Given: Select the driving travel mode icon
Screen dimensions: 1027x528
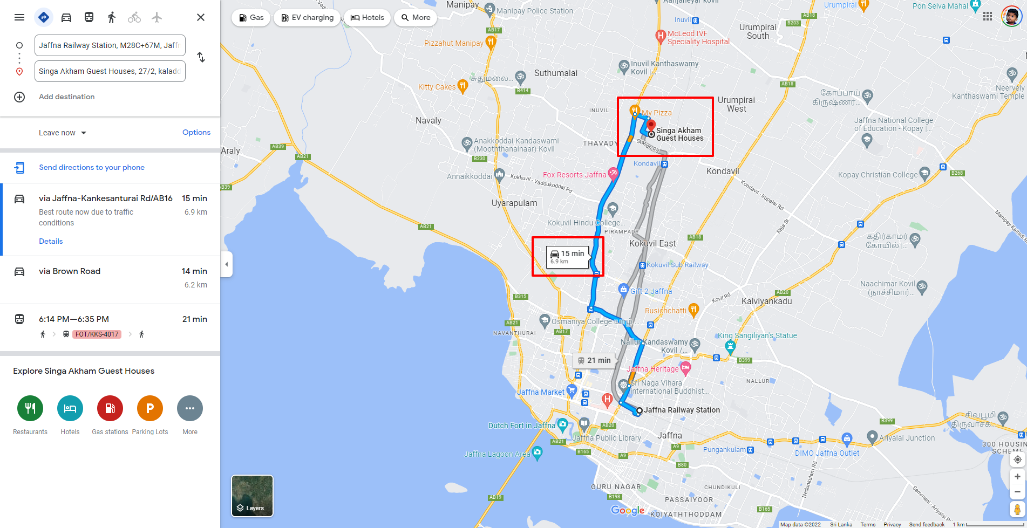Looking at the screenshot, I should [66, 17].
